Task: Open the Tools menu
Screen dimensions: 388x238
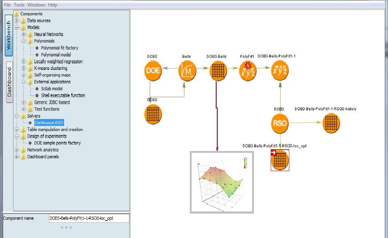Action: (19, 5)
